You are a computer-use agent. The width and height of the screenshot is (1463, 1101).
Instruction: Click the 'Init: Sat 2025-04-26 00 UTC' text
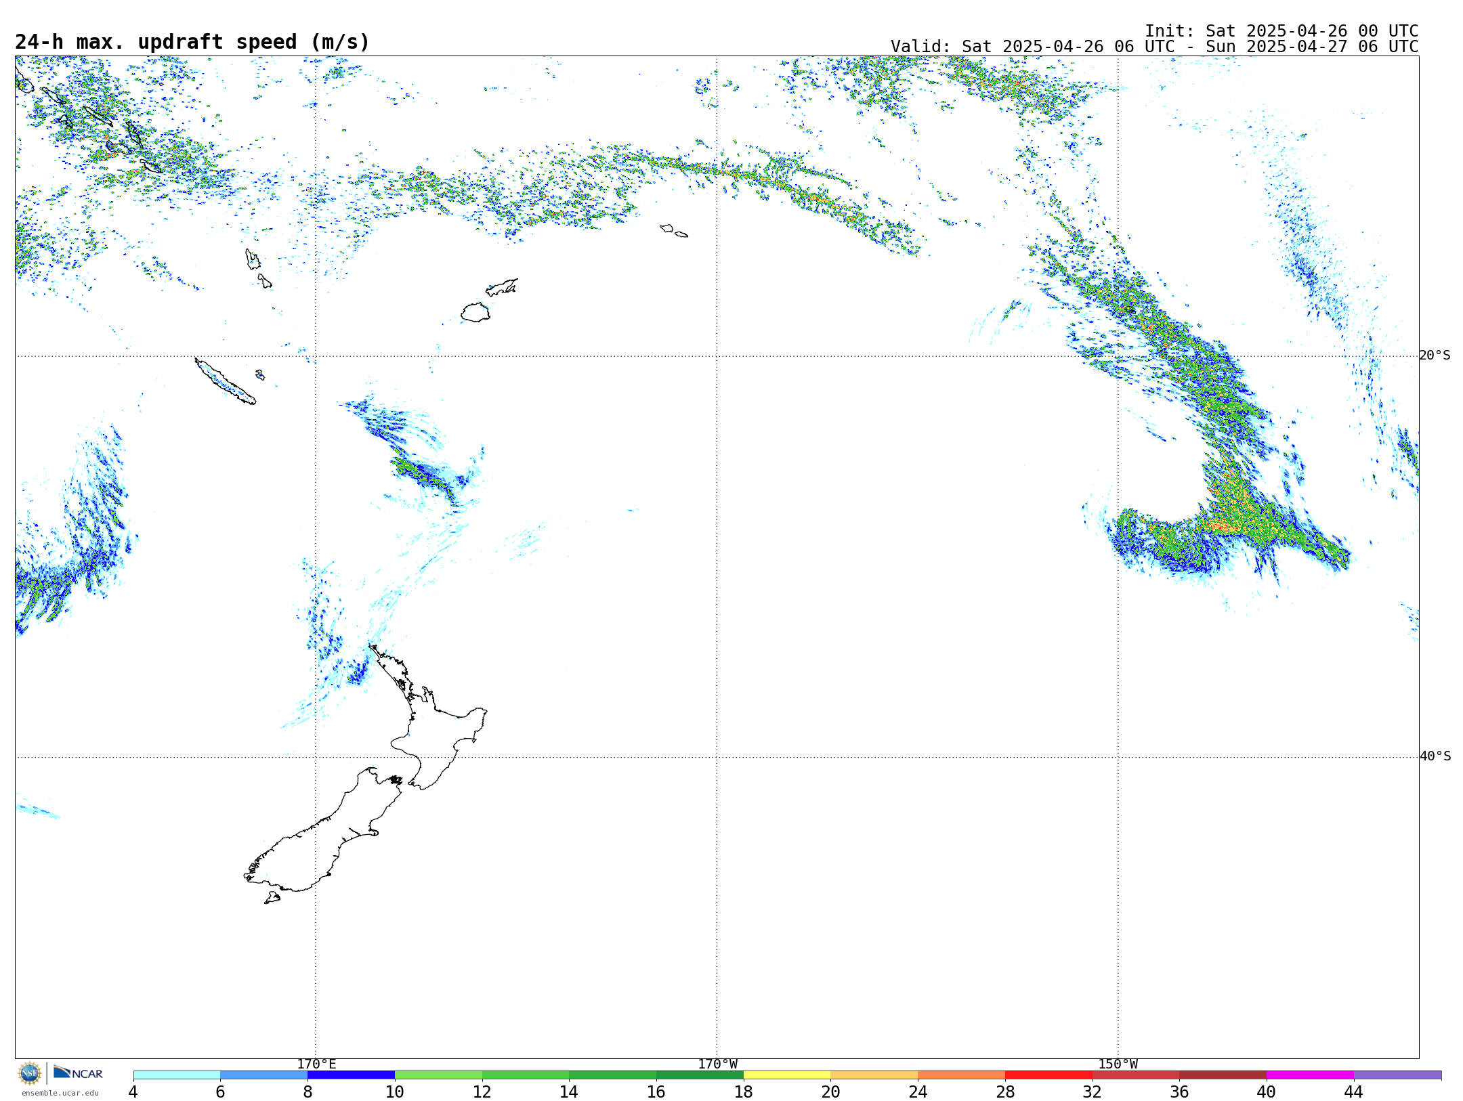point(1281,31)
